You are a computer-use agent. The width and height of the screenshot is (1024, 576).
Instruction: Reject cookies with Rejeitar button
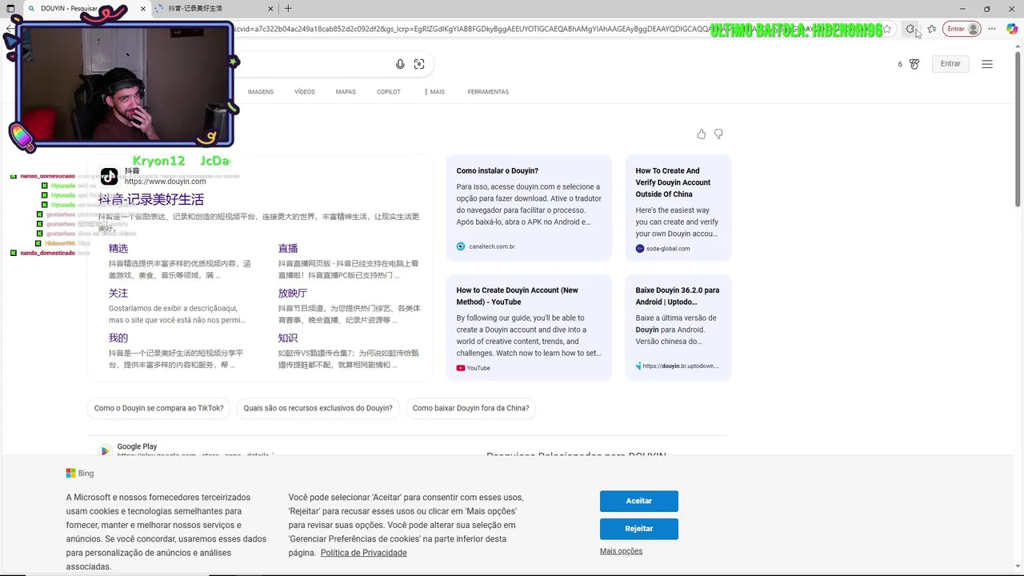[x=639, y=529]
